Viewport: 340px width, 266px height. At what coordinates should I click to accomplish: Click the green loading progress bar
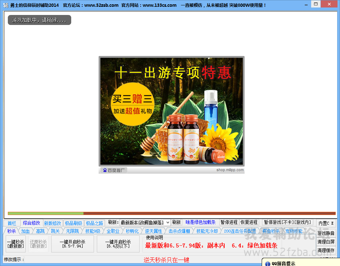click(46, 213)
